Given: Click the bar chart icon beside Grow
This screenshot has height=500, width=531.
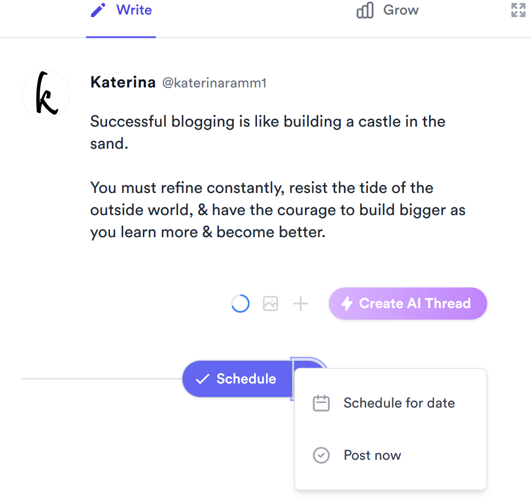Looking at the screenshot, I should click(365, 10).
